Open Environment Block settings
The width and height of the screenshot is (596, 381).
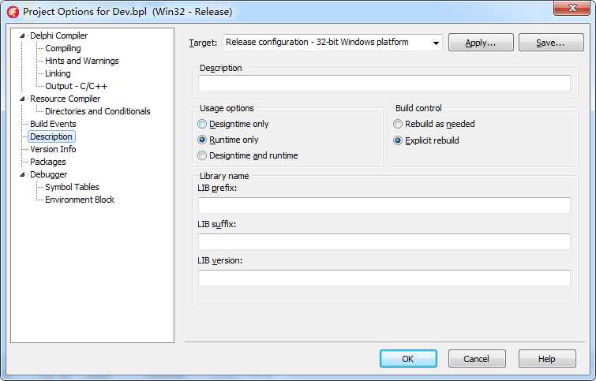click(x=80, y=200)
